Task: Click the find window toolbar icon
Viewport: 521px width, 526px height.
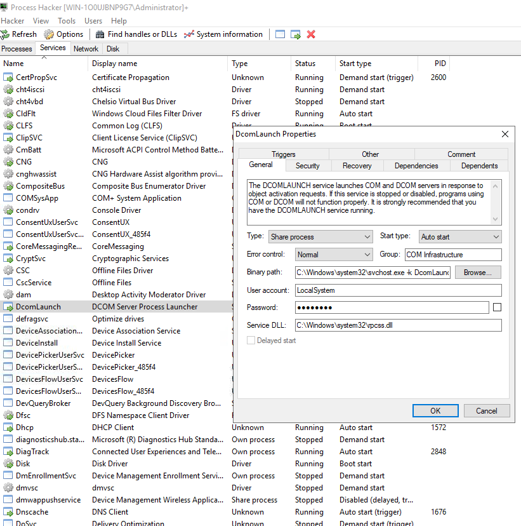Action: pos(280,34)
